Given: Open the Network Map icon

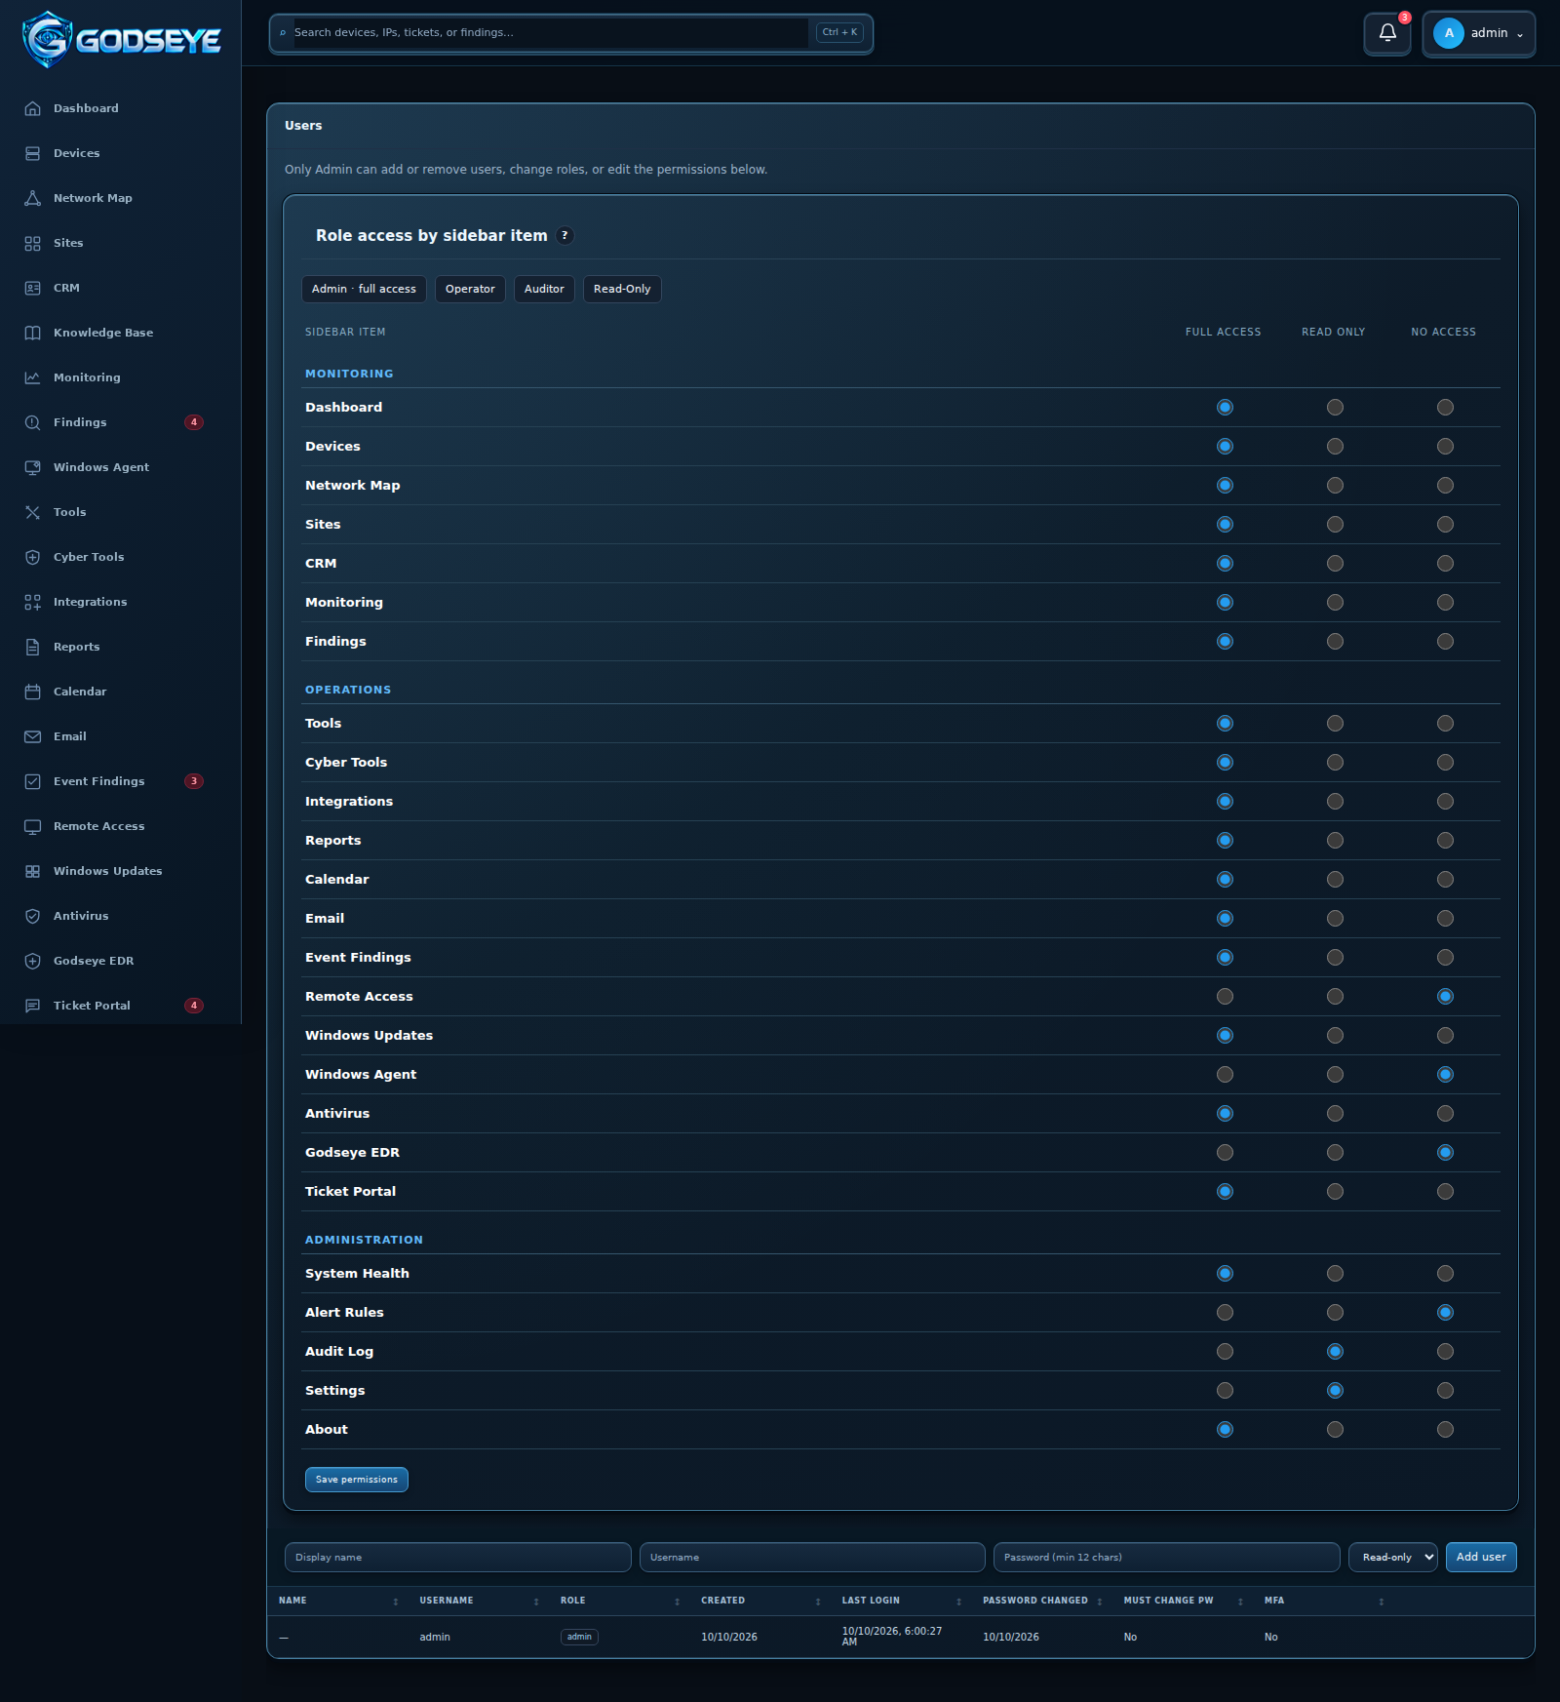Looking at the screenshot, I should point(32,198).
